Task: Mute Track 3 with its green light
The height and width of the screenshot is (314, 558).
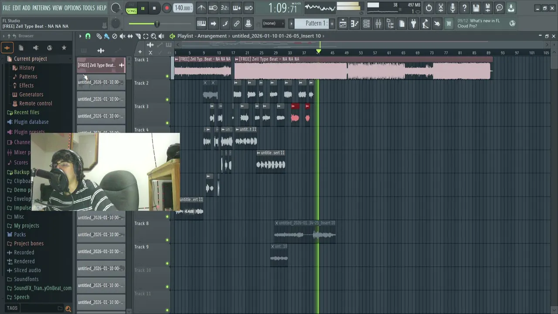Action: pyautogui.click(x=167, y=123)
